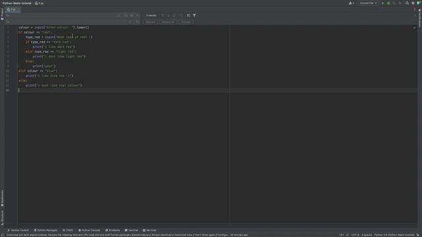This screenshot has width=422, height=237.
Task: Toggle Regex option in the find bar
Action: coord(137,16)
